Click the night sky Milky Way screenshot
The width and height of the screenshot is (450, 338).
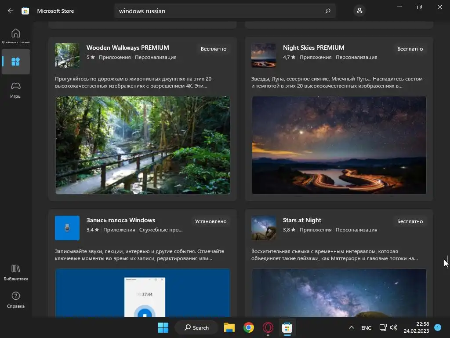coord(339,145)
